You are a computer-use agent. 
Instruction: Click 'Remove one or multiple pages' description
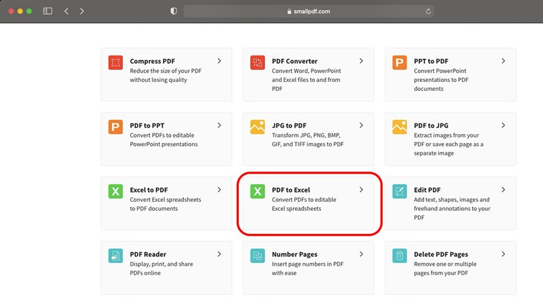445,268
